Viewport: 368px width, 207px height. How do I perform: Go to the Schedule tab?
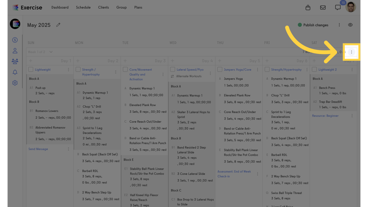[83, 7]
